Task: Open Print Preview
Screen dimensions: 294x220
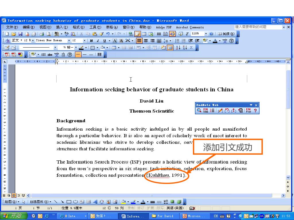Action: pyautogui.click(x=48, y=34)
